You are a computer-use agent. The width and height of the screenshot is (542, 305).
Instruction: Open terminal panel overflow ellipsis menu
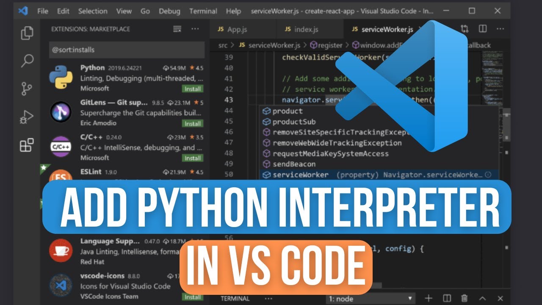pyautogui.click(x=268, y=298)
